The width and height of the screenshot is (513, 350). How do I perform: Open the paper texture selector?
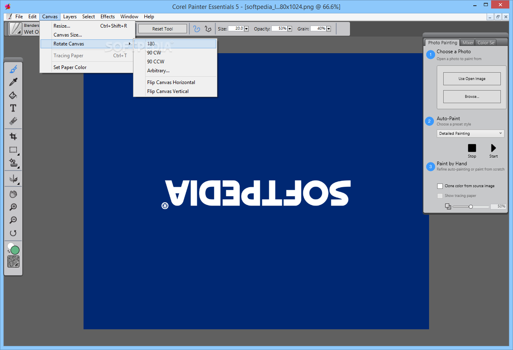pos(13,261)
